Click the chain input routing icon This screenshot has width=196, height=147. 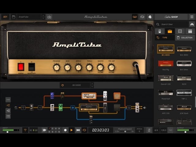pos(16,107)
